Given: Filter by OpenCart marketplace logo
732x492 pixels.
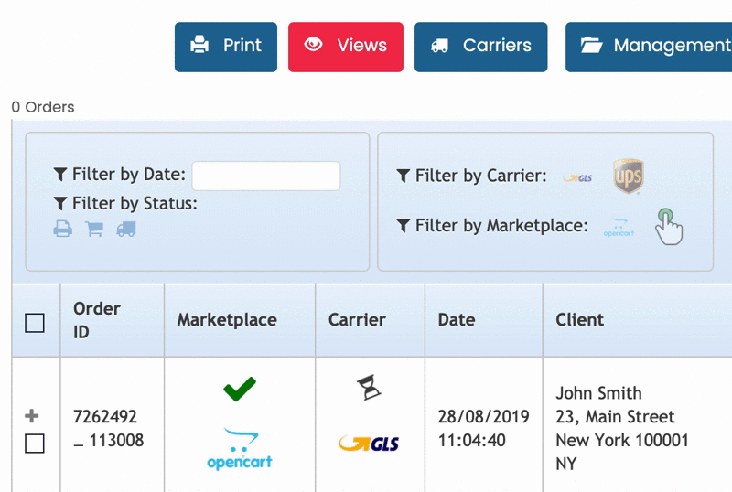Looking at the screenshot, I should [619, 228].
